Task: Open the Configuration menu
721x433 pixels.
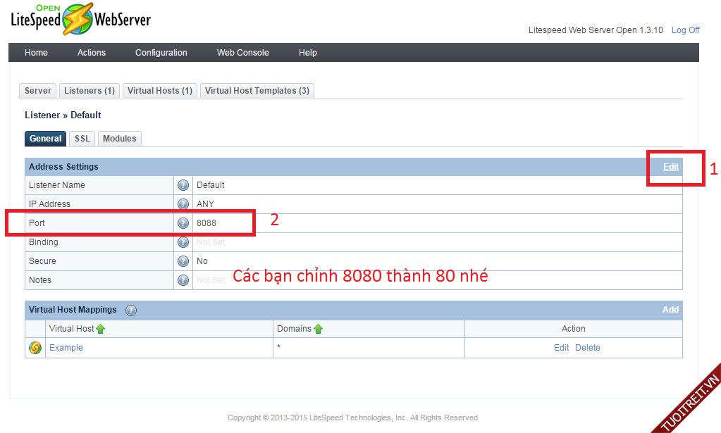Action: coord(161,53)
